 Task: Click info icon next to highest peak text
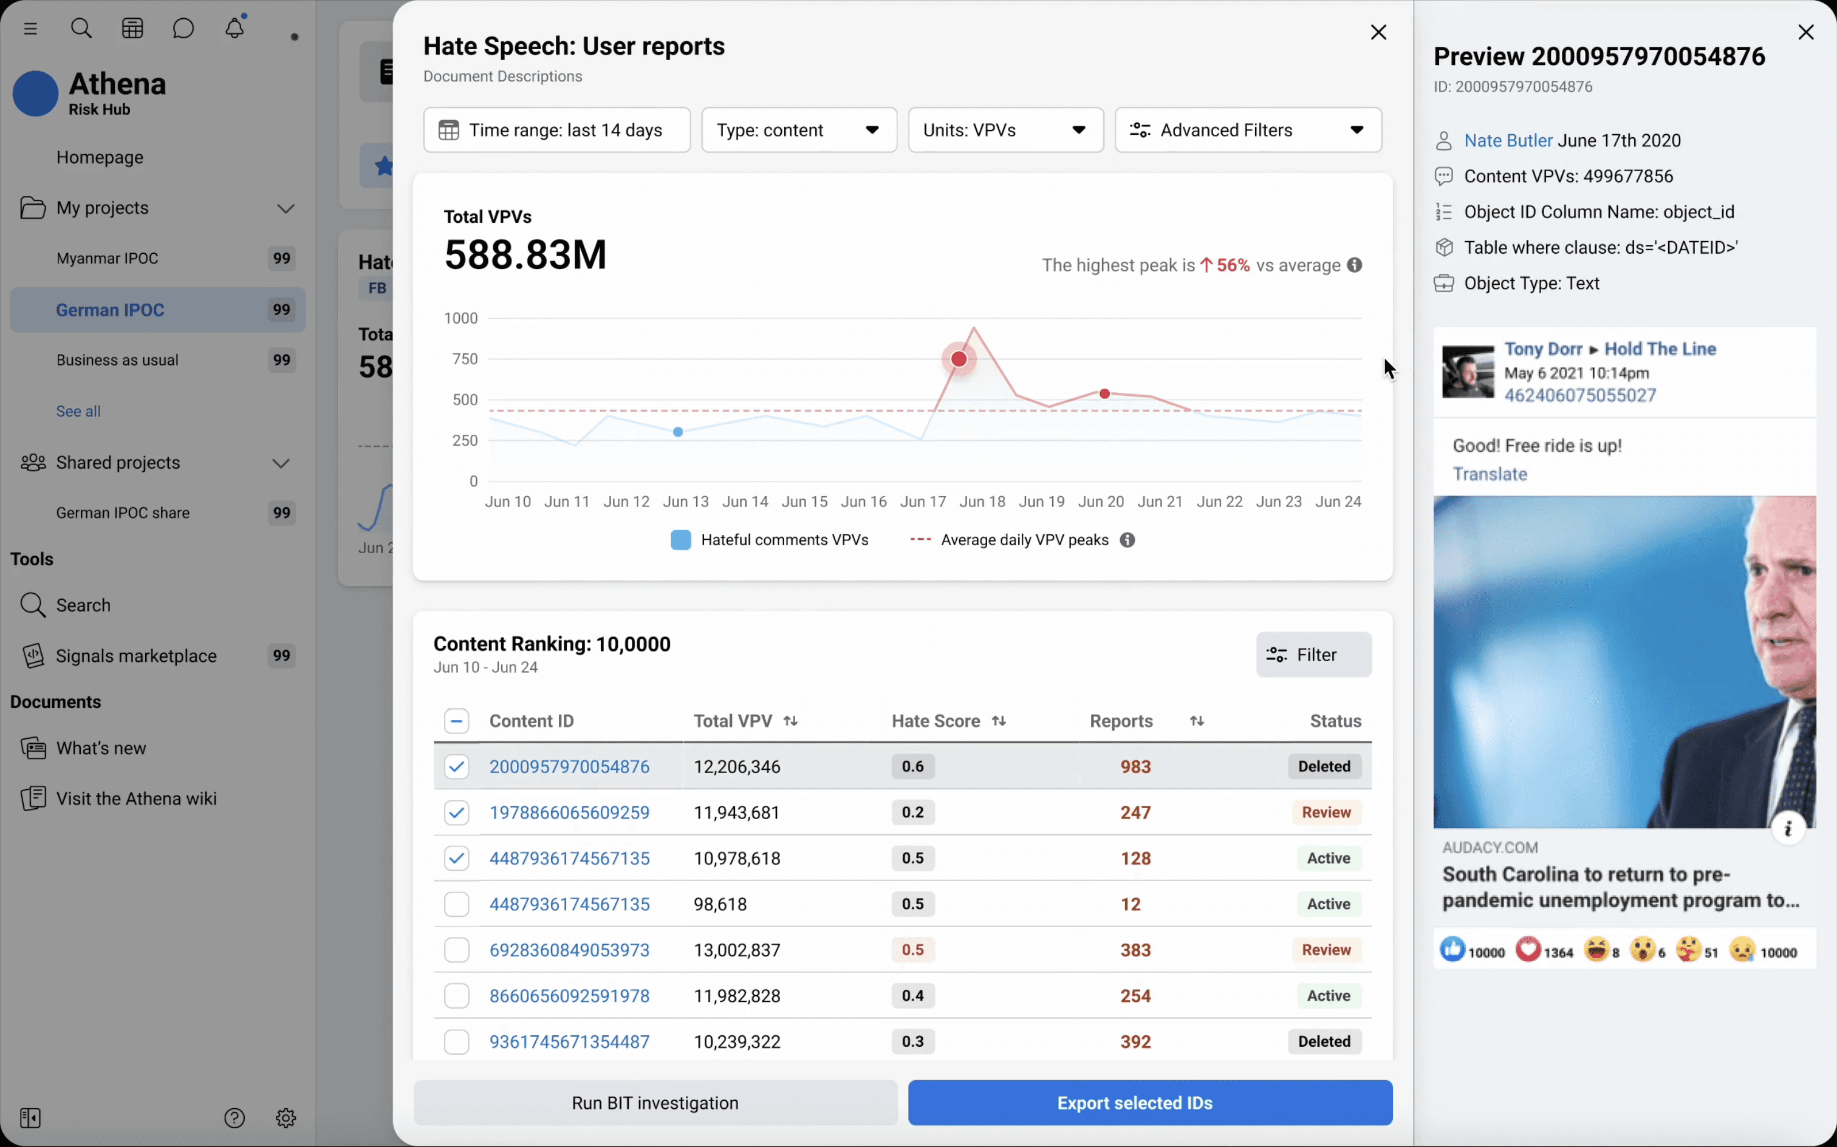(x=1355, y=265)
